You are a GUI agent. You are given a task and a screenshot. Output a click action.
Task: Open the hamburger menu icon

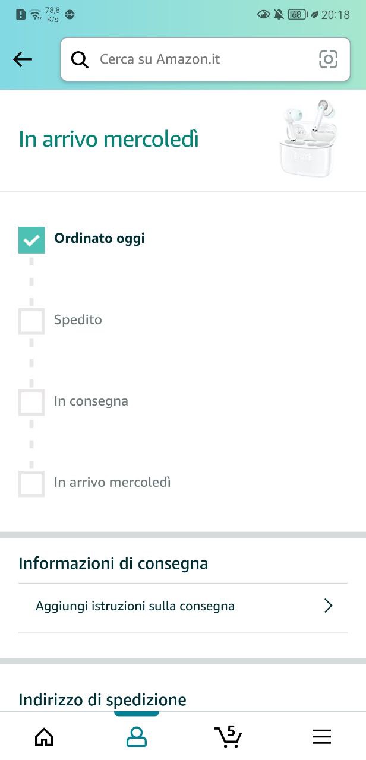[x=321, y=737]
